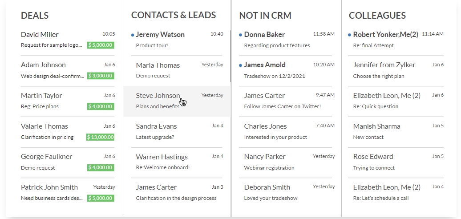
Task: Click the Deals column header
Action: 35,16
